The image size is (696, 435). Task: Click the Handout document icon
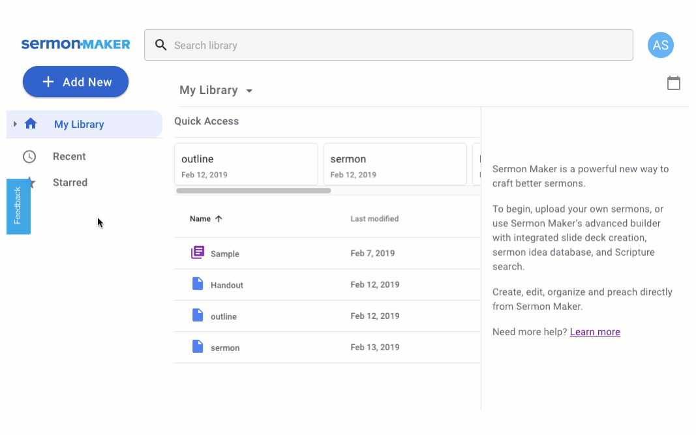click(198, 284)
